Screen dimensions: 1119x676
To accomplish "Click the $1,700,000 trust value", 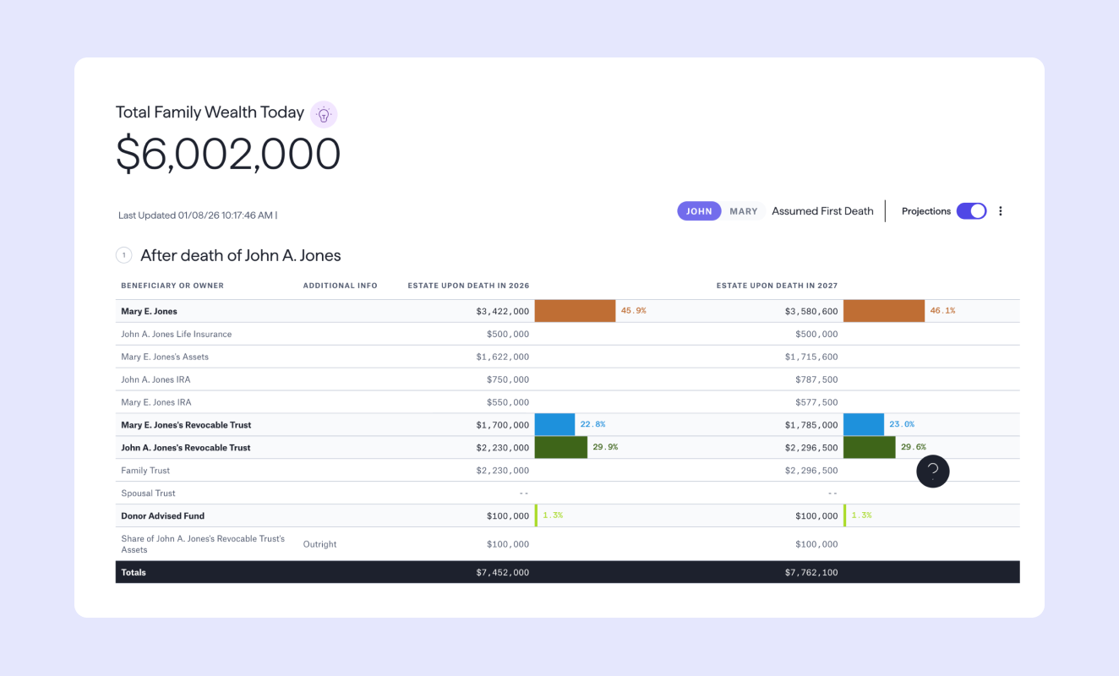I will pos(502,425).
